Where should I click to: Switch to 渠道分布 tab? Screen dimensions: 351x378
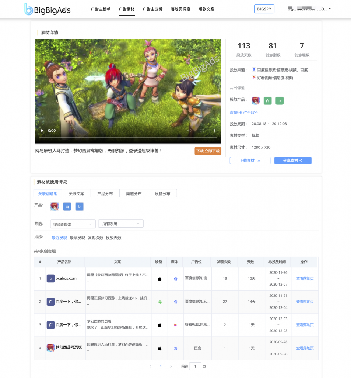(134, 193)
